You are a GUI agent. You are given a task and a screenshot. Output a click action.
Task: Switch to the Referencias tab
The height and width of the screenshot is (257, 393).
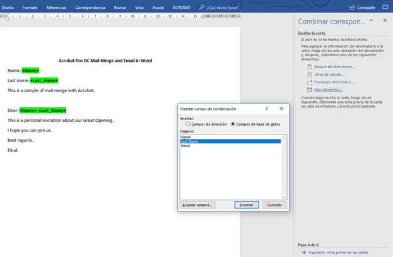(x=56, y=8)
